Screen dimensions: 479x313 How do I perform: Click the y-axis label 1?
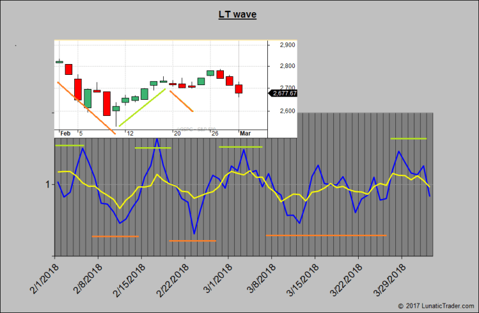click(x=47, y=185)
